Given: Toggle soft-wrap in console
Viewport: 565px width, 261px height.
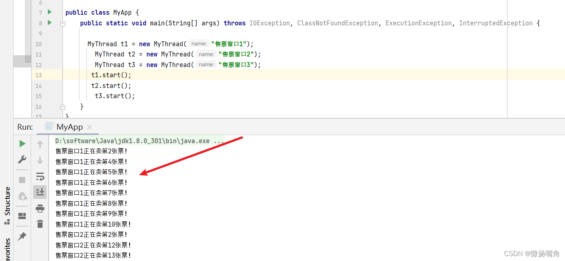Looking at the screenshot, I should (x=40, y=177).
